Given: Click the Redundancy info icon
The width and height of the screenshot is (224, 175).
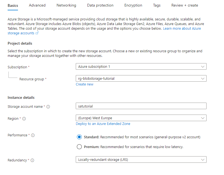Looking at the screenshot, I should (32, 160).
